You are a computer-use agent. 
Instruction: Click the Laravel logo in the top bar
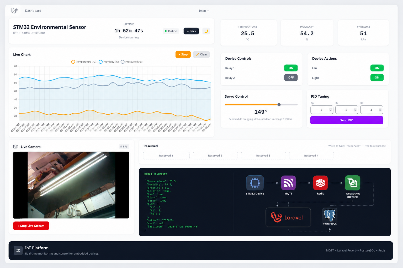(14, 10)
